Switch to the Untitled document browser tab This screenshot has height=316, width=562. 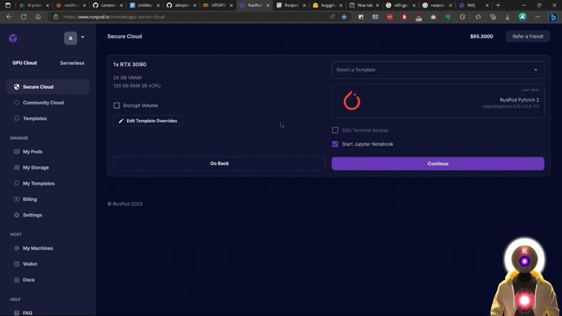tap(144, 5)
